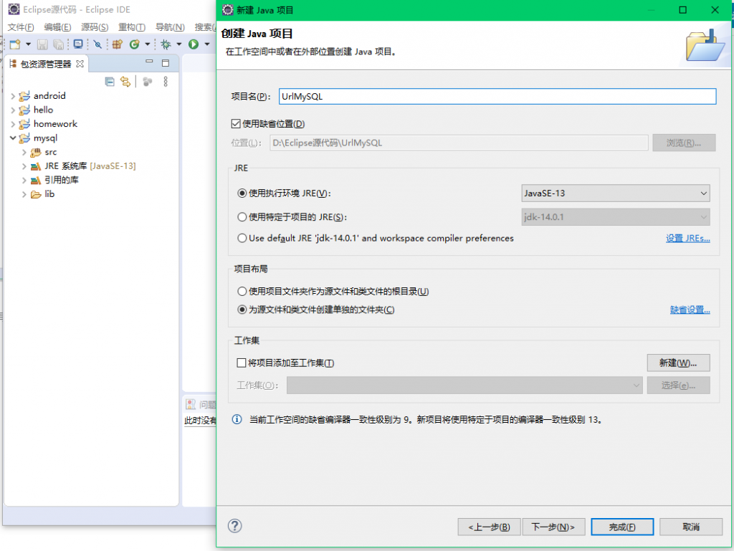Toggle Link with Editor in Package Explorer

[125, 81]
